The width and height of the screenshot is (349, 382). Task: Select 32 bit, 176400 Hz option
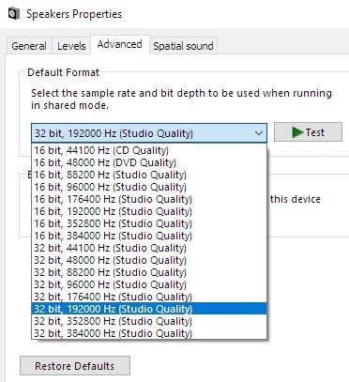149,297
